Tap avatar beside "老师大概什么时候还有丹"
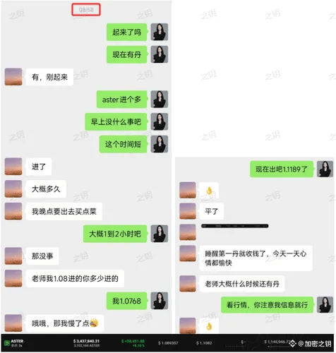This screenshot has width=336, height=353. (188, 284)
